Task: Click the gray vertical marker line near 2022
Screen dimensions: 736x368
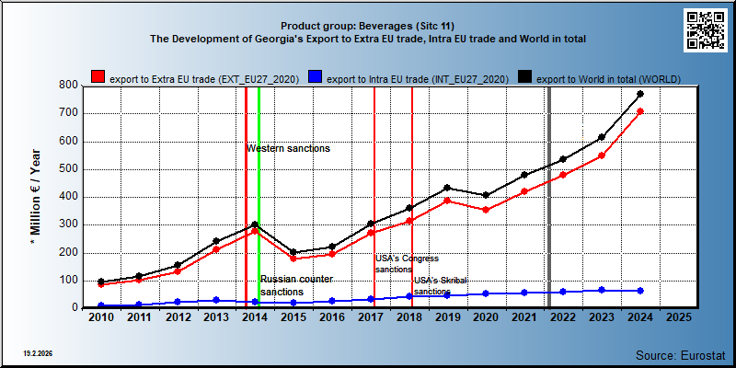Action: [549, 197]
